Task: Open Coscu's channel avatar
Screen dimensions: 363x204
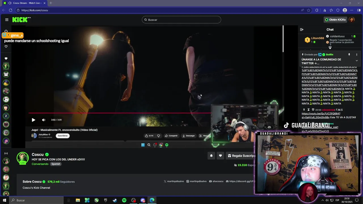Action: (23, 158)
